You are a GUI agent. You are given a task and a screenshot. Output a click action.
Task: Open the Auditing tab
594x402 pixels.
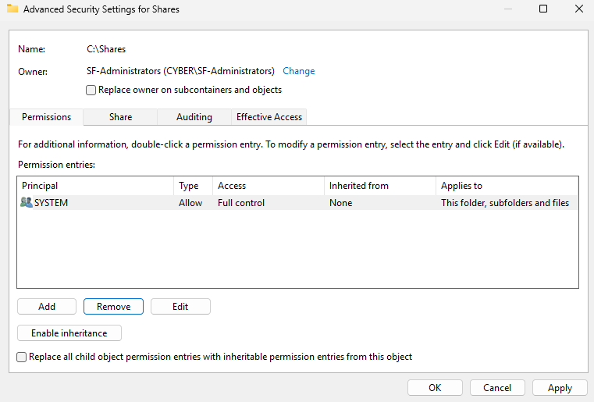[x=194, y=117]
